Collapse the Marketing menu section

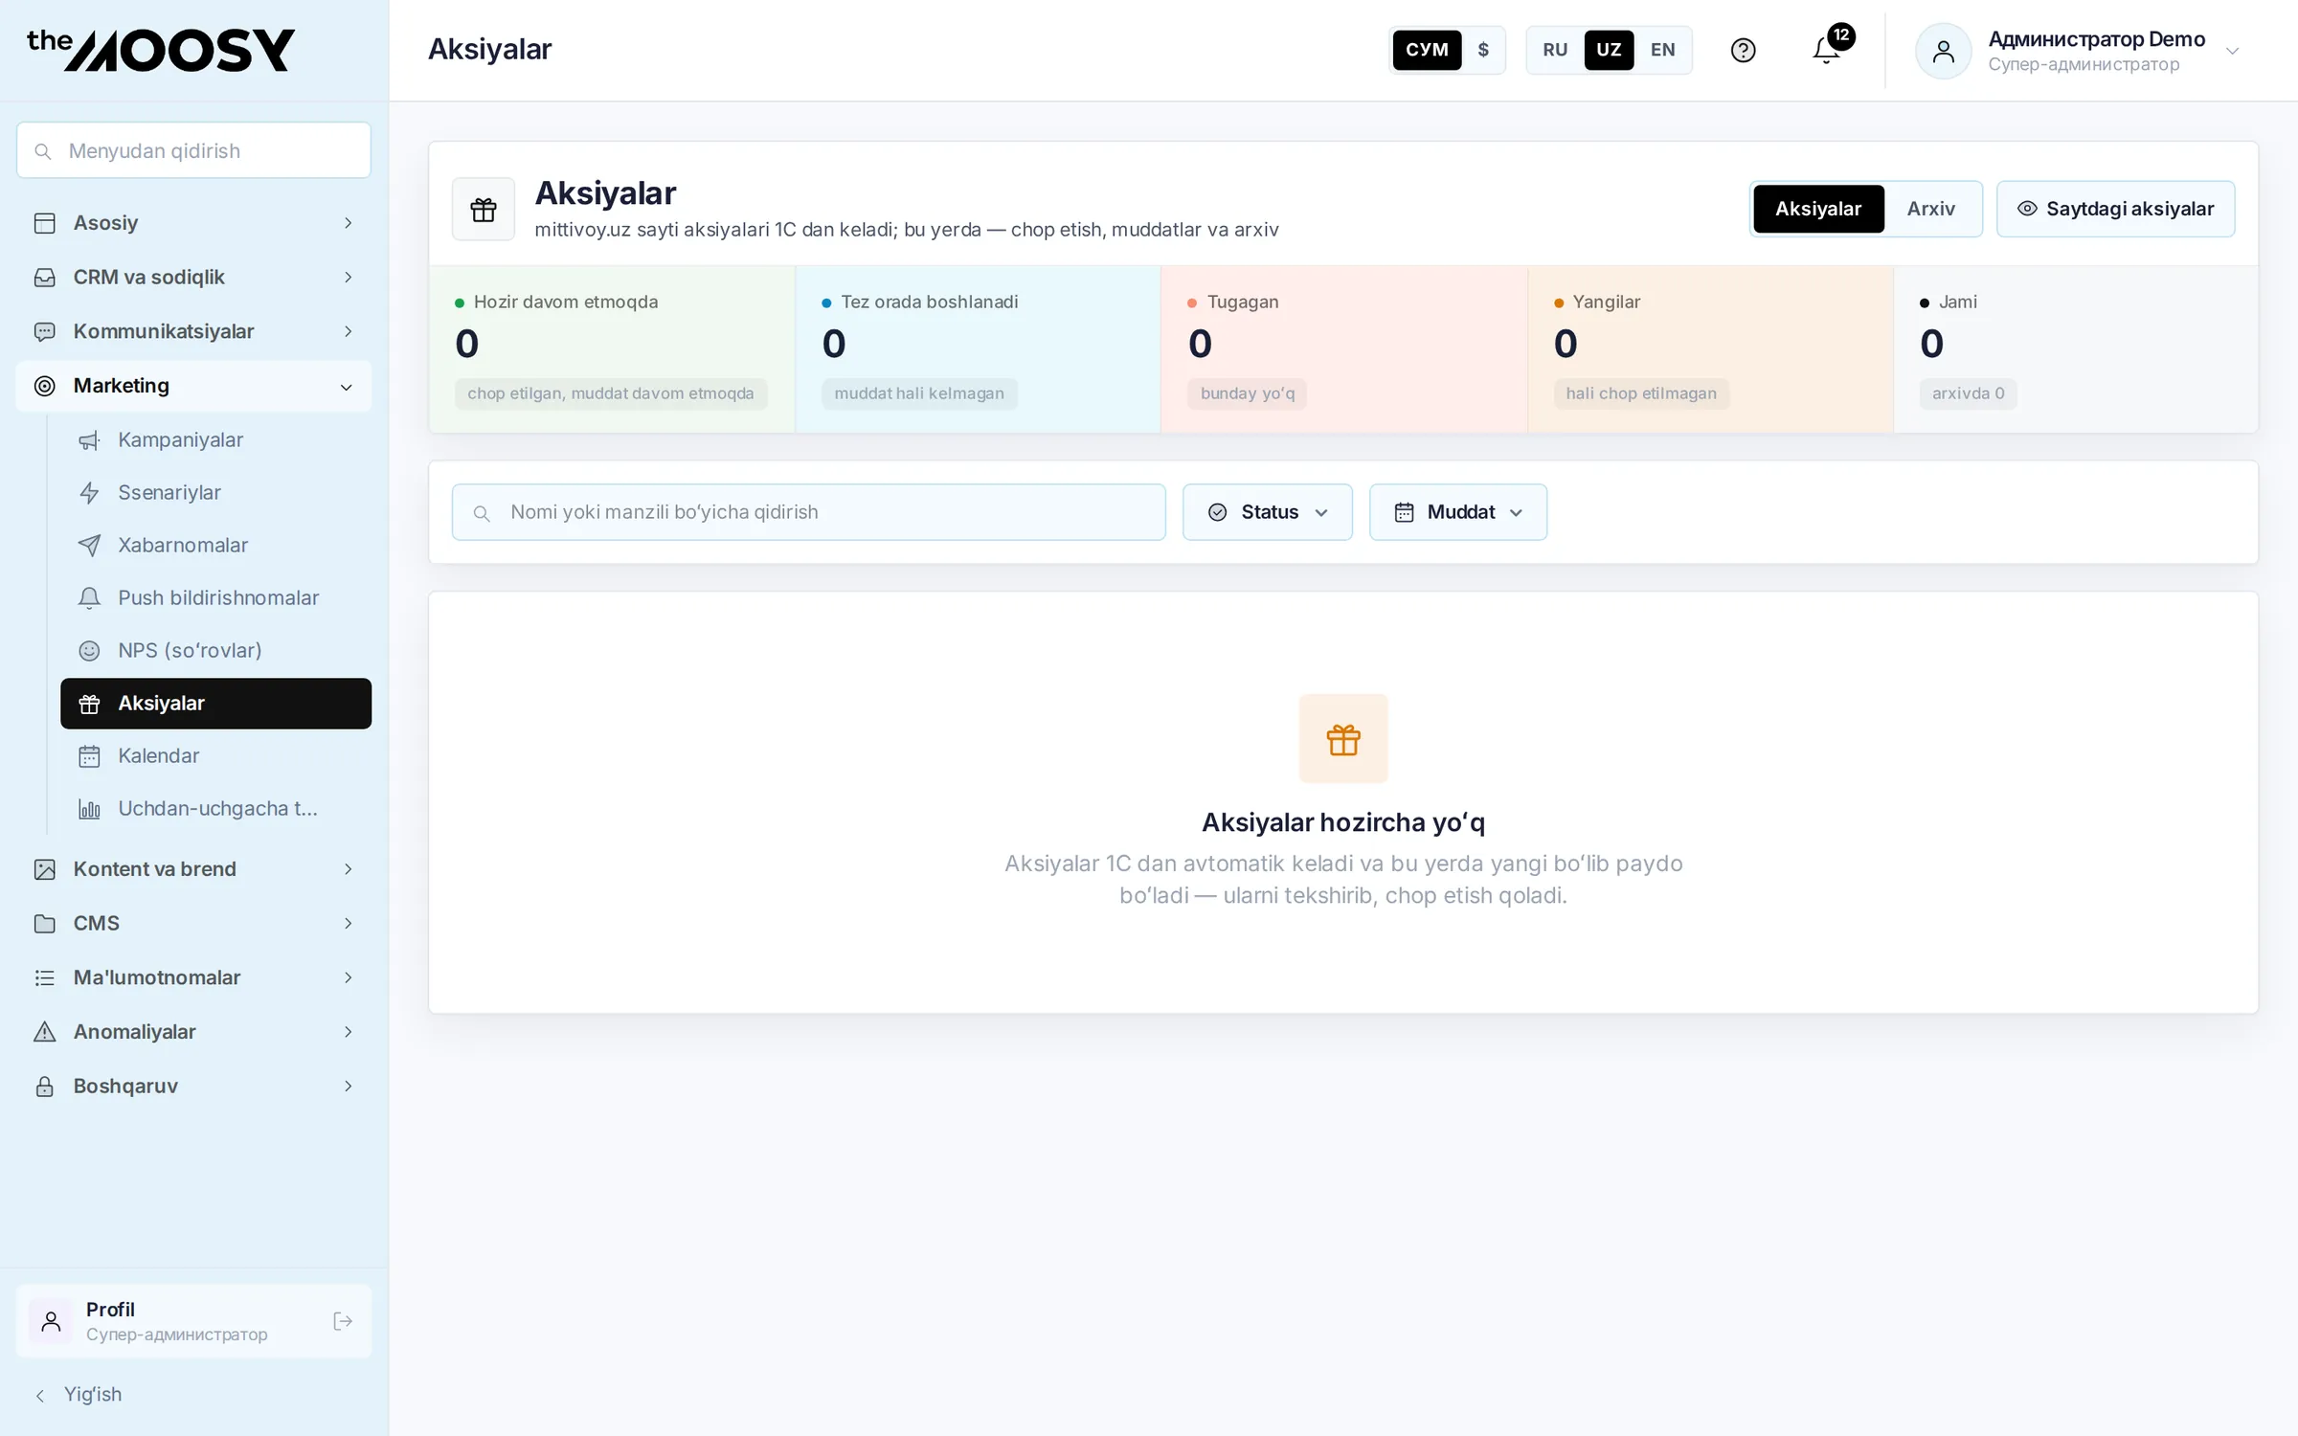pyautogui.click(x=193, y=386)
